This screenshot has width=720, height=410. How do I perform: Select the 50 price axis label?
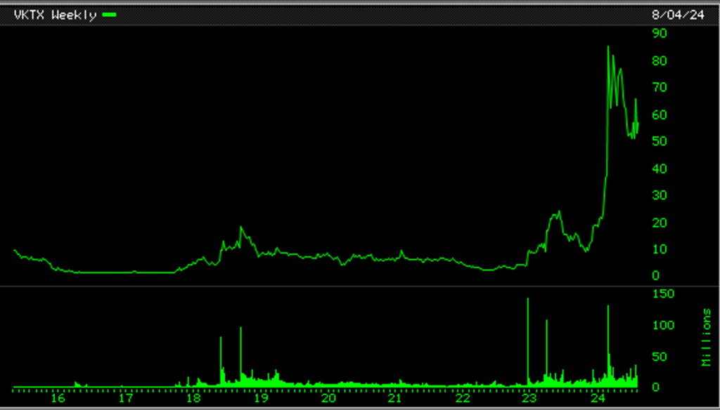point(659,141)
